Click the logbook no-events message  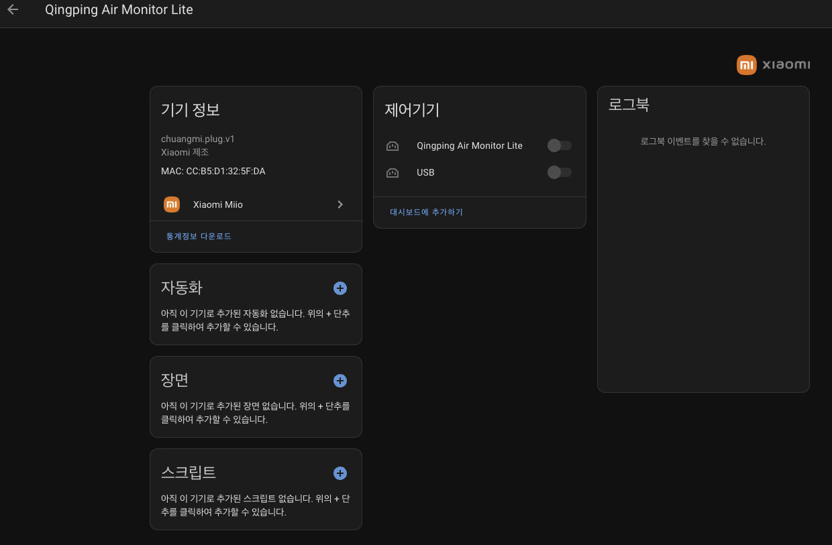[703, 141]
